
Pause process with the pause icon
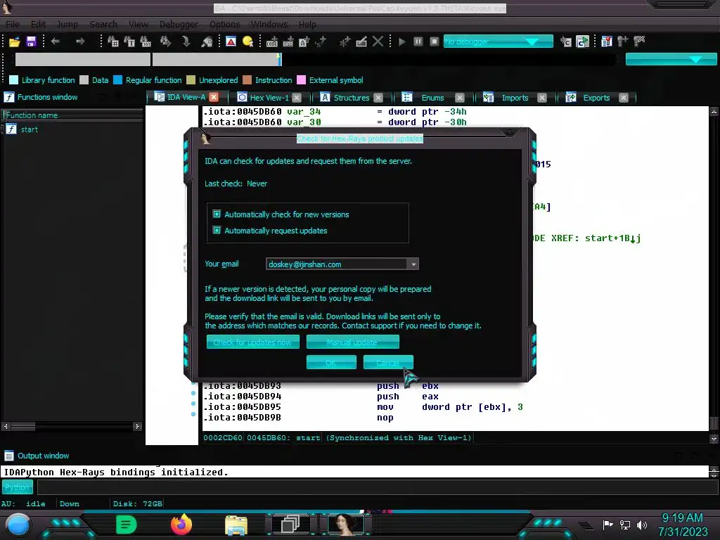tap(418, 41)
